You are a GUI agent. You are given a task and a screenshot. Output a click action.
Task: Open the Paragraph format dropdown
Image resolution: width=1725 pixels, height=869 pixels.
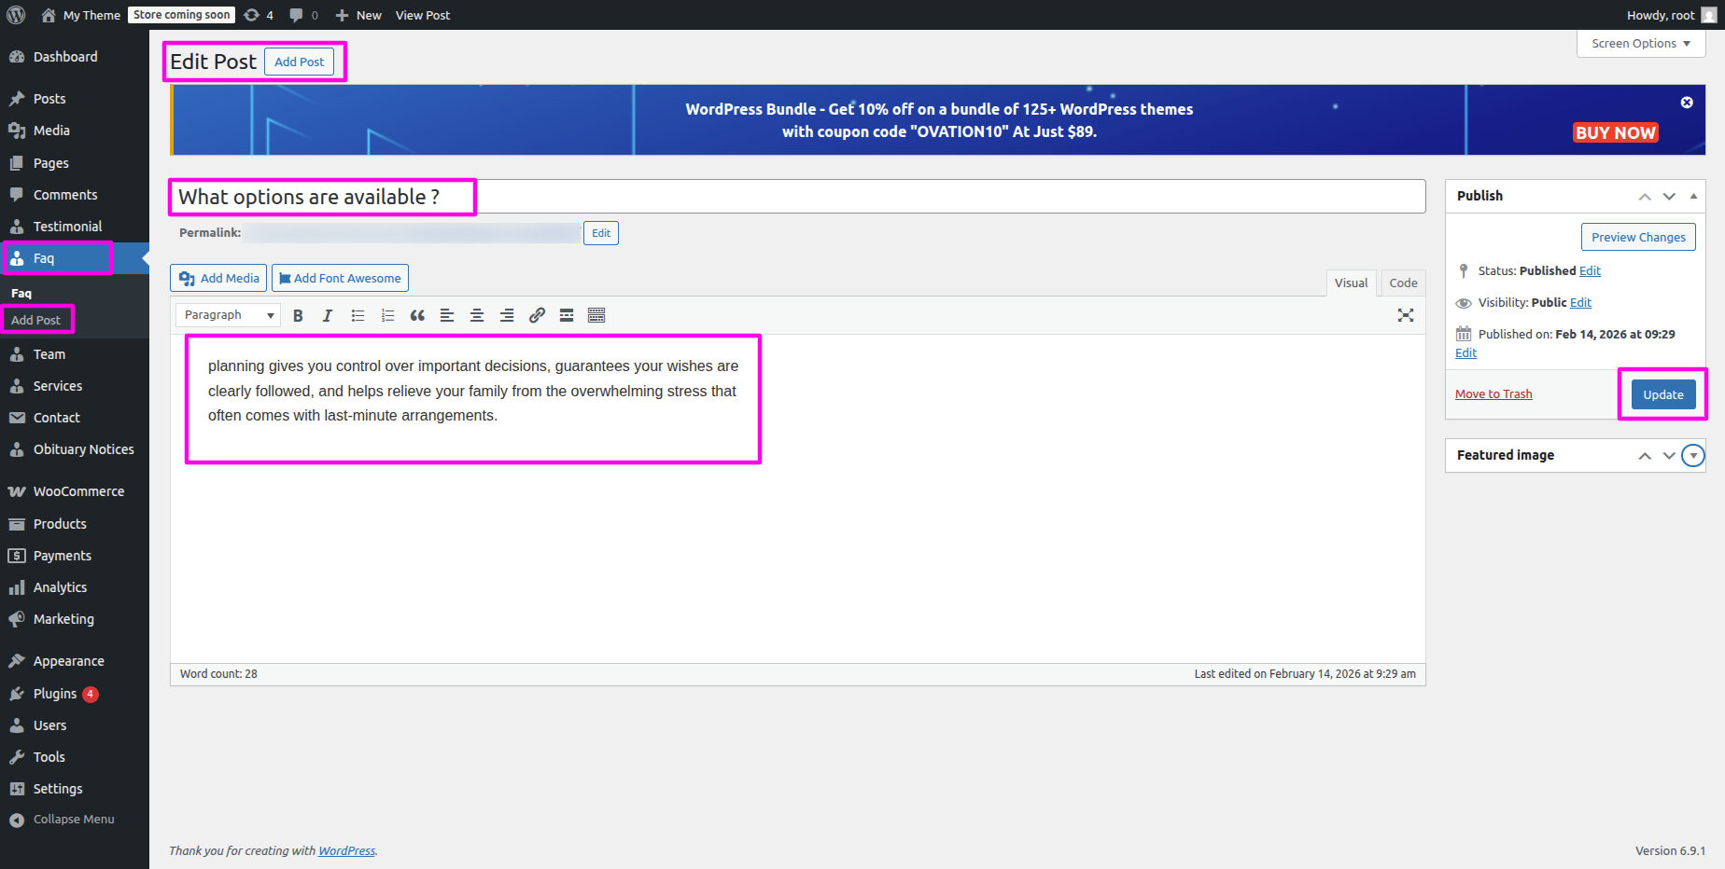pyautogui.click(x=229, y=316)
